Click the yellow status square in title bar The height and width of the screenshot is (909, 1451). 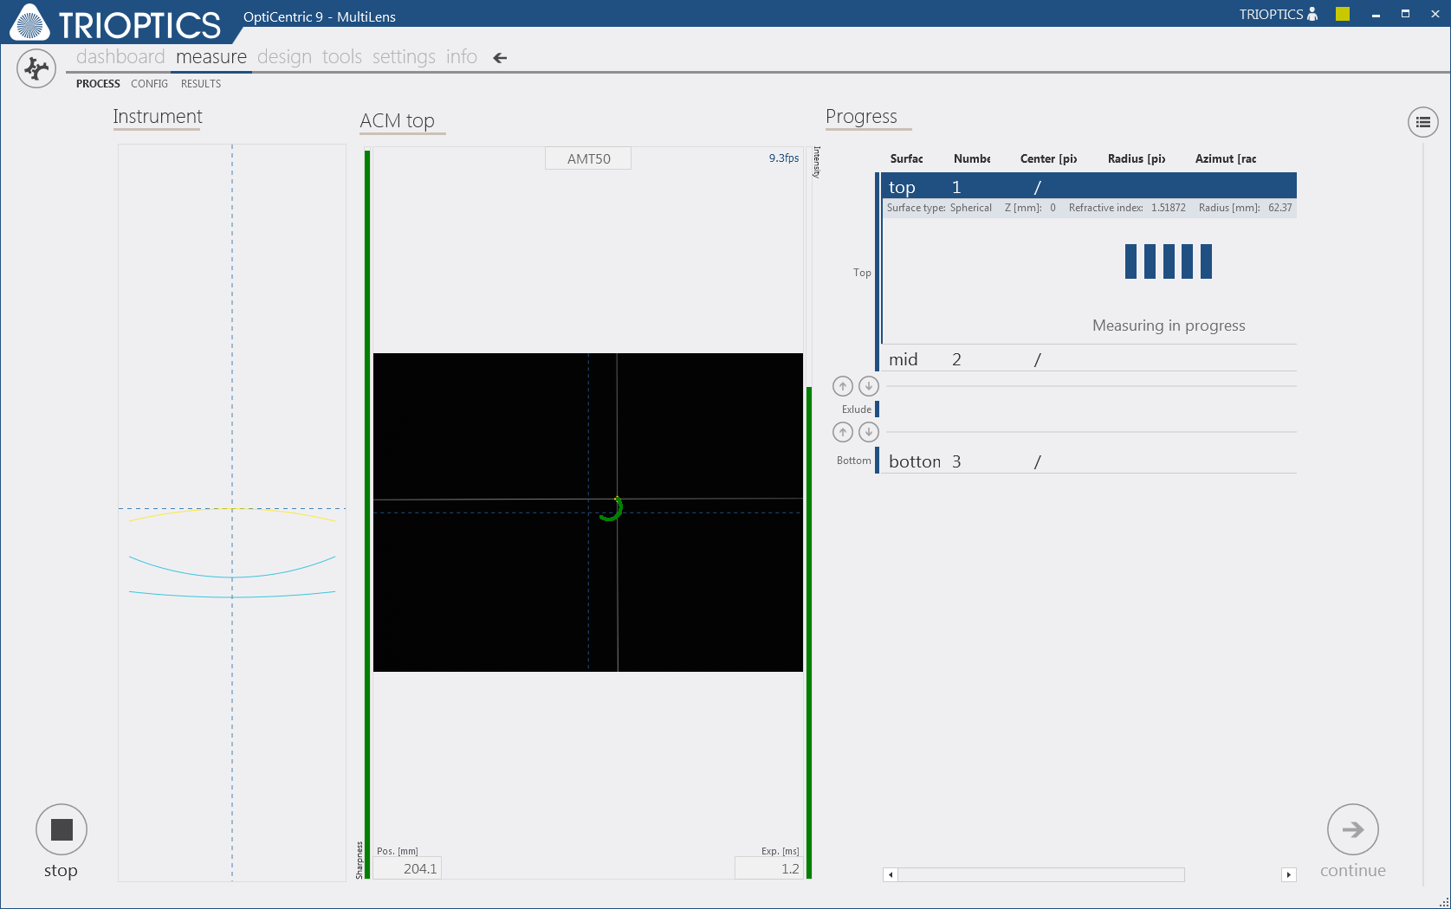click(x=1343, y=14)
